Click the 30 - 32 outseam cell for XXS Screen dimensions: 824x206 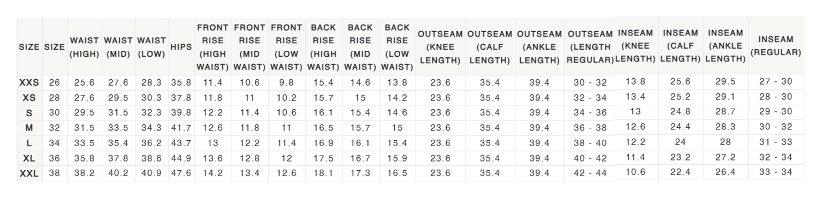click(590, 83)
